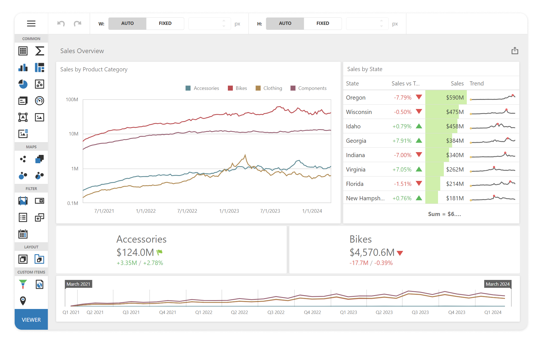Toggle Accessories series in chart legend
The image size is (542, 343).
(x=202, y=88)
